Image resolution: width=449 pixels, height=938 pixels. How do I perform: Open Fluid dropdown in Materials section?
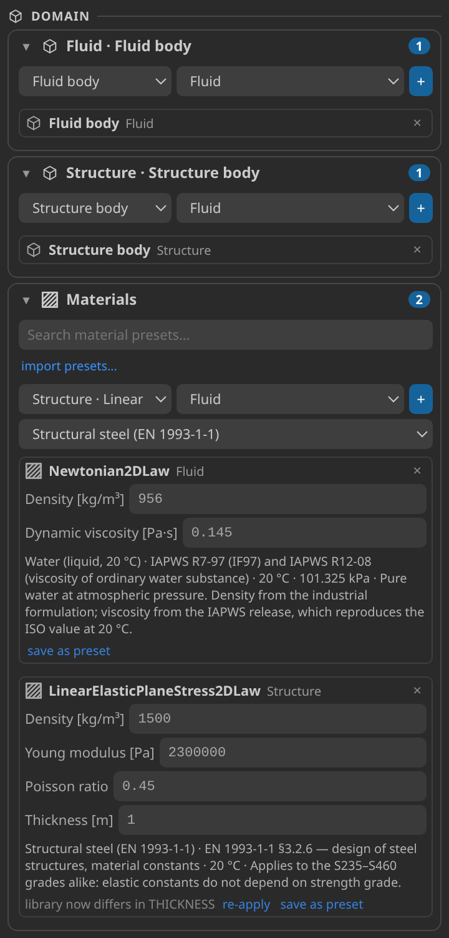click(x=290, y=399)
